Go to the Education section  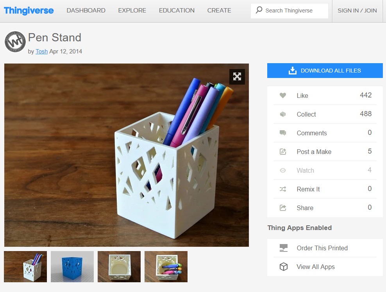[x=177, y=11]
